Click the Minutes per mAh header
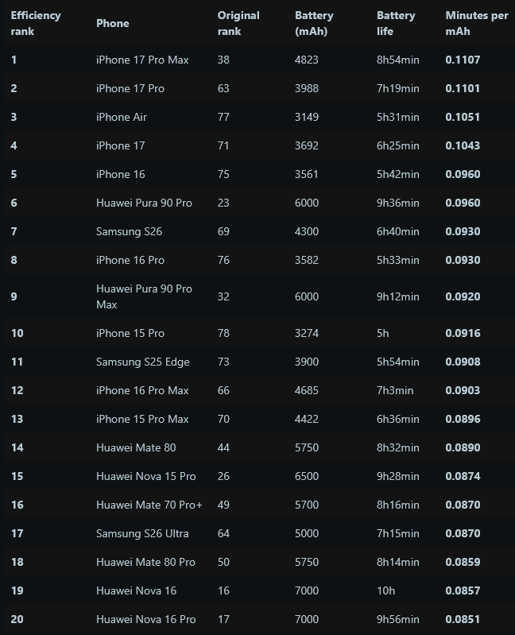 (477, 23)
